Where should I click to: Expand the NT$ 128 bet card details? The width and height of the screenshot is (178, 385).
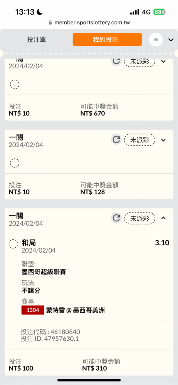163,140
